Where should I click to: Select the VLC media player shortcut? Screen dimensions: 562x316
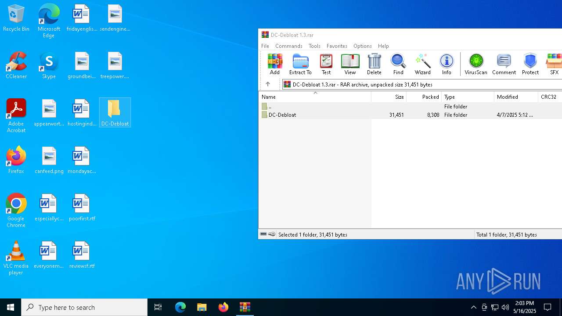(x=16, y=258)
